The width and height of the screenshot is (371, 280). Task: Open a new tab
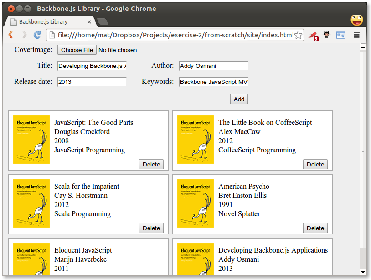tap(103, 21)
